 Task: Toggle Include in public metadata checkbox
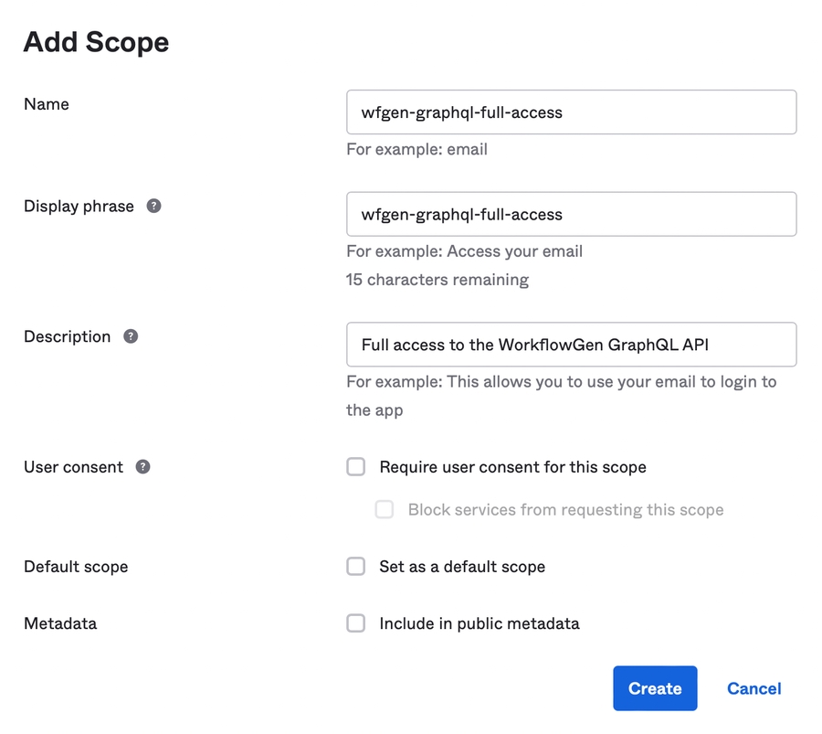pyautogui.click(x=356, y=623)
